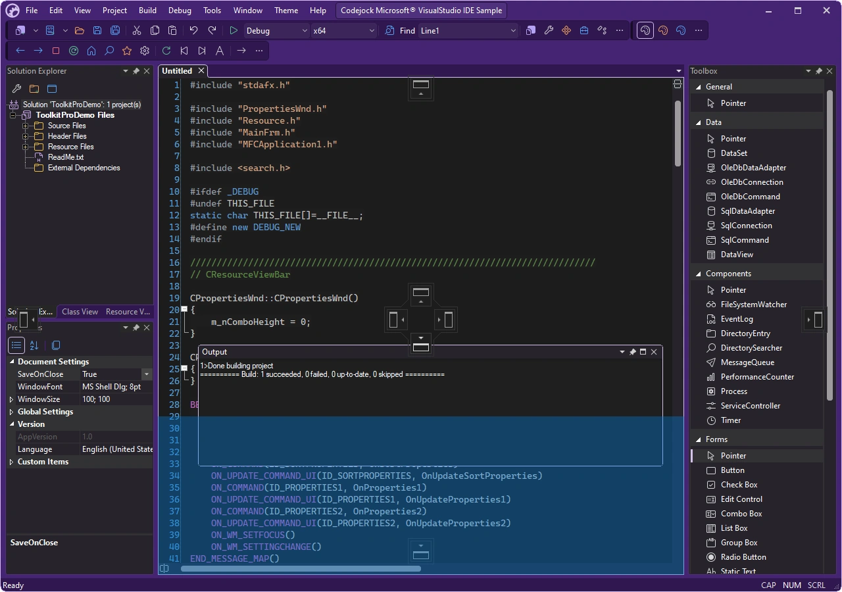Click the Save All double-disk icon

coord(115,30)
